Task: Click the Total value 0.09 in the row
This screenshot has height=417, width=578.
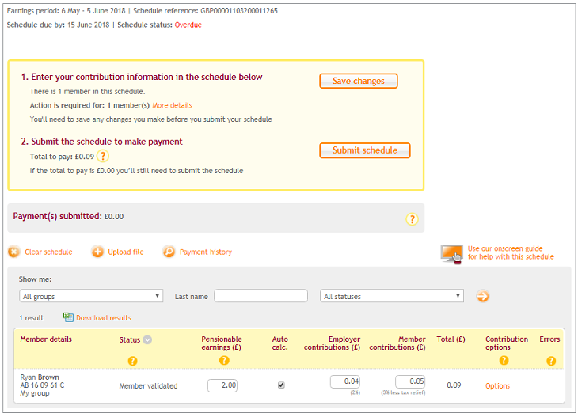Action: pos(454,385)
